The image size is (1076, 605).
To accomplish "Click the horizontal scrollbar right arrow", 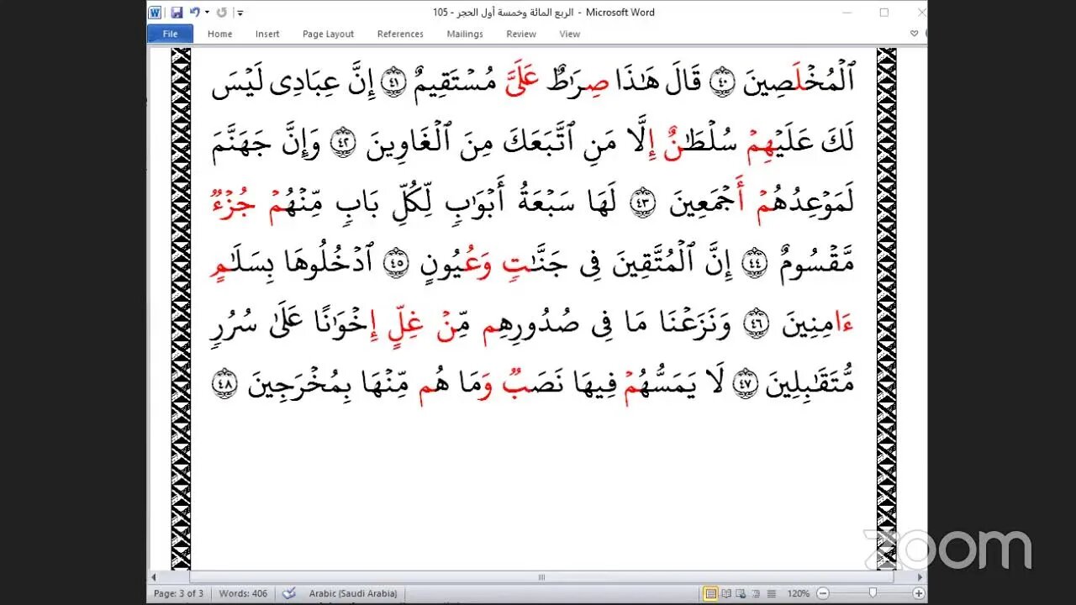I will pos(920,577).
